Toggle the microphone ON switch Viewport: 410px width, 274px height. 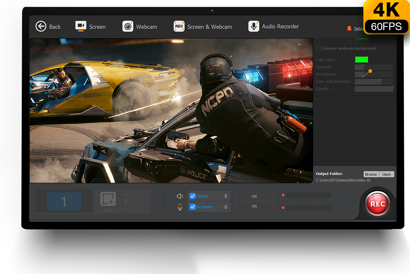[254, 206]
